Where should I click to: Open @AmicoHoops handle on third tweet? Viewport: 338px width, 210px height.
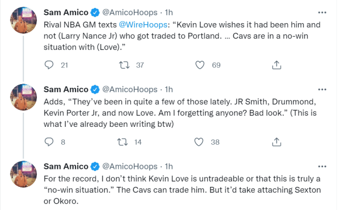click(130, 166)
